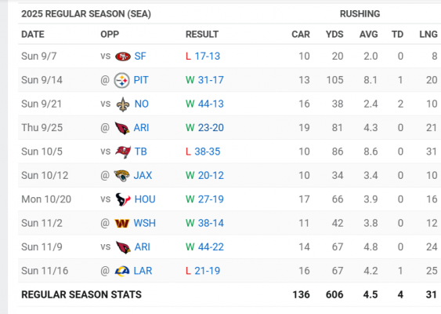Image resolution: width=441 pixels, height=314 pixels.
Task: Click the New Orleans Saints fleur-de-lis logo
Action: click(x=123, y=104)
